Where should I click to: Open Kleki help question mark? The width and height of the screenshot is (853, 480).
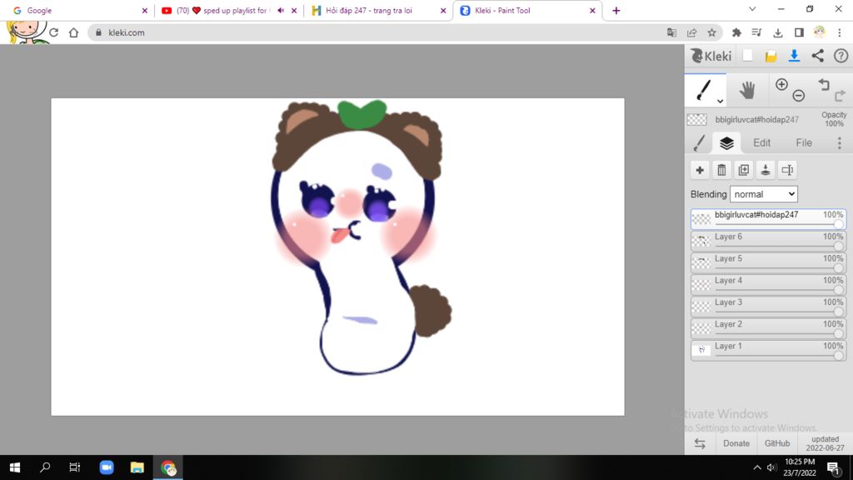click(x=841, y=56)
